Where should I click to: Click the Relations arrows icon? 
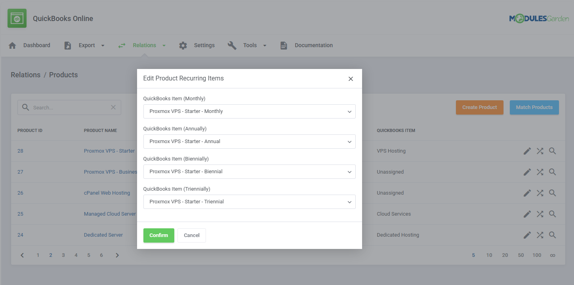tap(122, 45)
